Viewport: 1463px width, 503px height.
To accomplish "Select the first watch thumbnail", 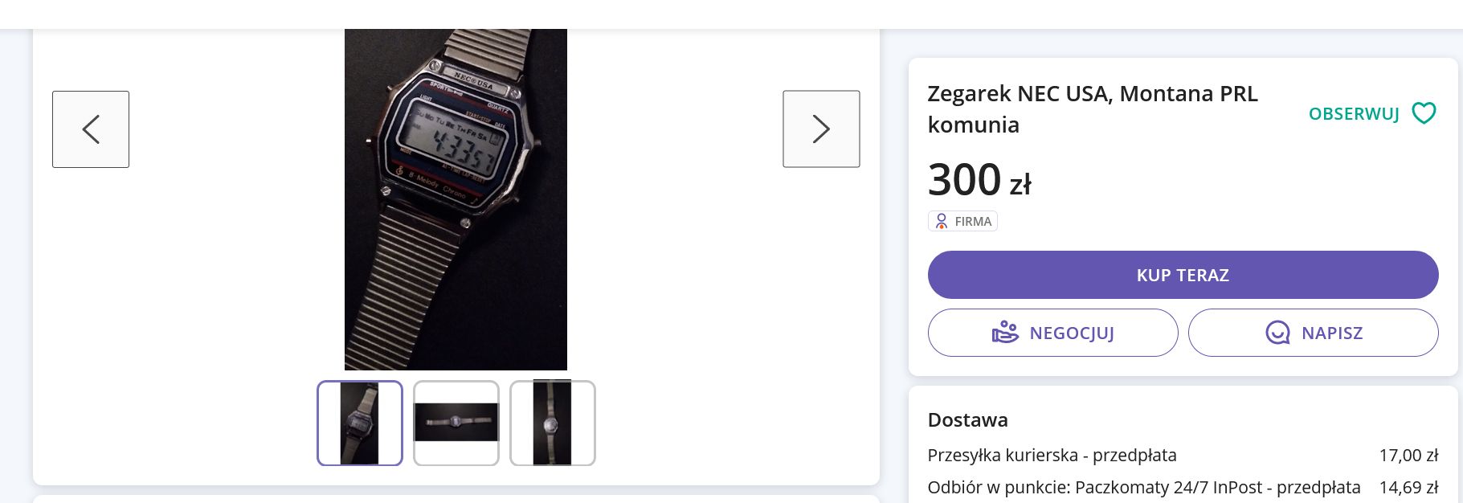I will [x=359, y=423].
